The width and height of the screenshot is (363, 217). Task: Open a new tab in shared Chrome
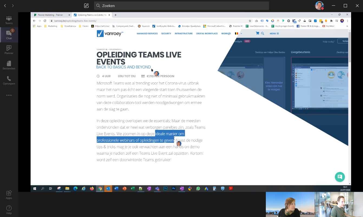[x=115, y=15]
